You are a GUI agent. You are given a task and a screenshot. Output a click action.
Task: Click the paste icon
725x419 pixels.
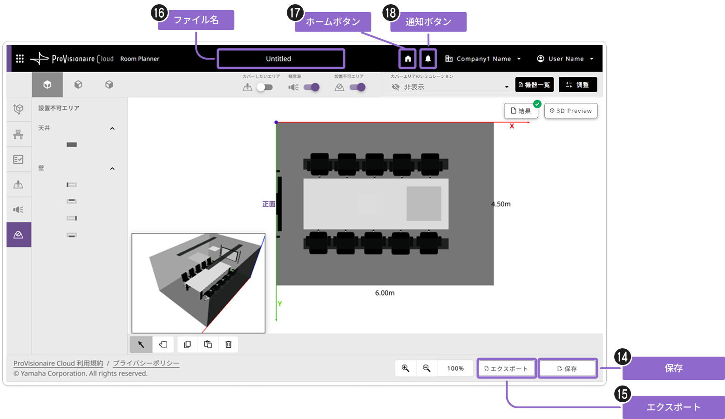[208, 345]
